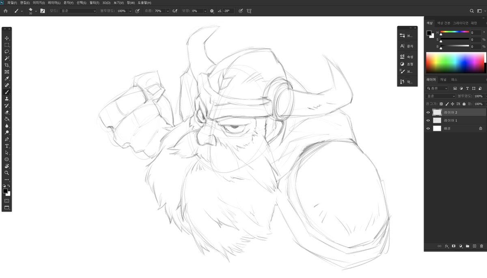Pick a color from the color spectrum
Screen dimensions: 487x278
[x=455, y=62]
